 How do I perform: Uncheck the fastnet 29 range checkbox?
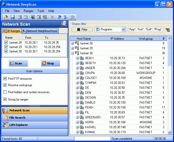point(6,47)
